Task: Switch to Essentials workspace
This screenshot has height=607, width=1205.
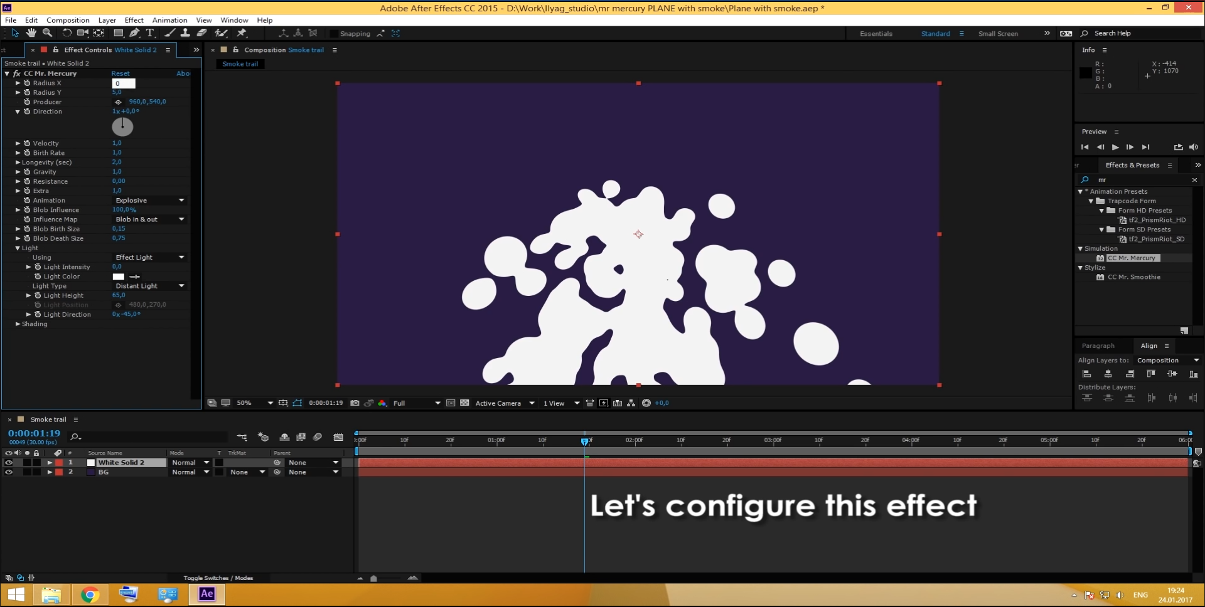Action: point(876,34)
